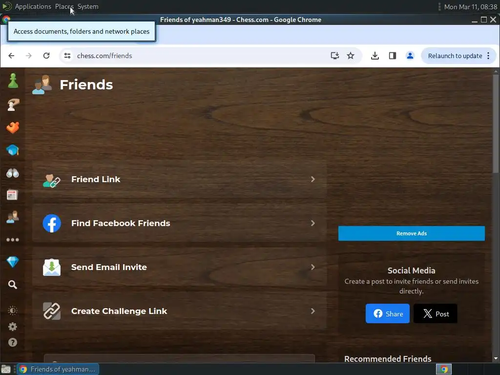Click the Friends page heading
This screenshot has width=500, height=375.
pyautogui.click(x=86, y=85)
